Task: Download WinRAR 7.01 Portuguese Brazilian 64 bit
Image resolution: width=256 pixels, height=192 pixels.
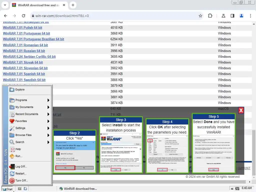Action: tap(33, 39)
